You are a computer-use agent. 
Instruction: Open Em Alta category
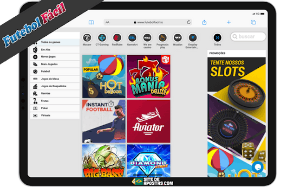click(55, 50)
